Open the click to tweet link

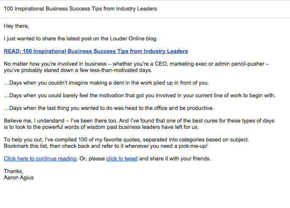point(122,159)
